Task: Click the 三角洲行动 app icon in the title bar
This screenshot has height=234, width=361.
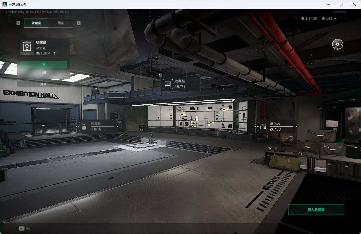Action: [5, 4]
